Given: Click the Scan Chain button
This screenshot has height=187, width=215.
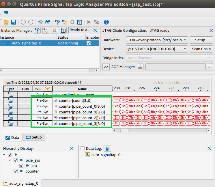Looking at the screenshot, I should coord(201,49).
